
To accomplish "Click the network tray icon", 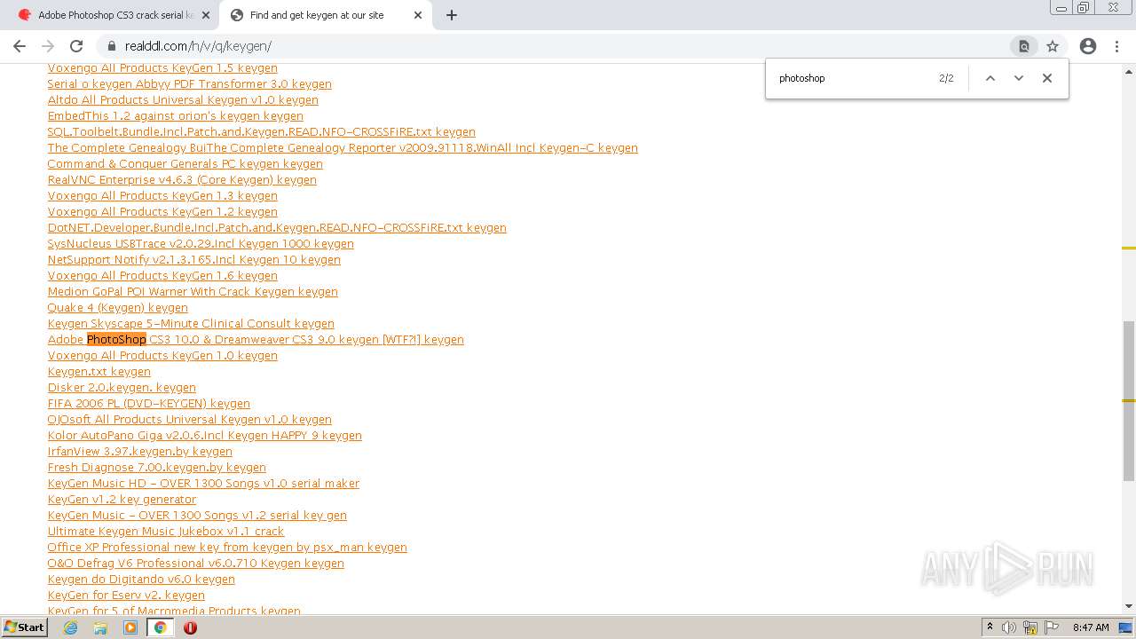I will coord(1030,627).
